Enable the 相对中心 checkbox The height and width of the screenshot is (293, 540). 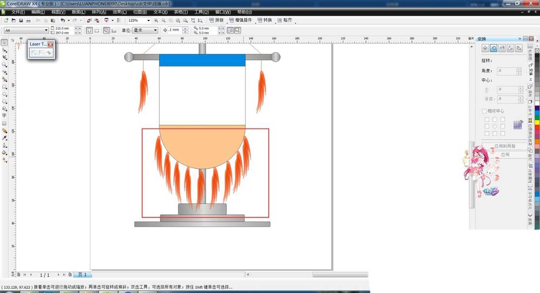pyautogui.click(x=484, y=111)
